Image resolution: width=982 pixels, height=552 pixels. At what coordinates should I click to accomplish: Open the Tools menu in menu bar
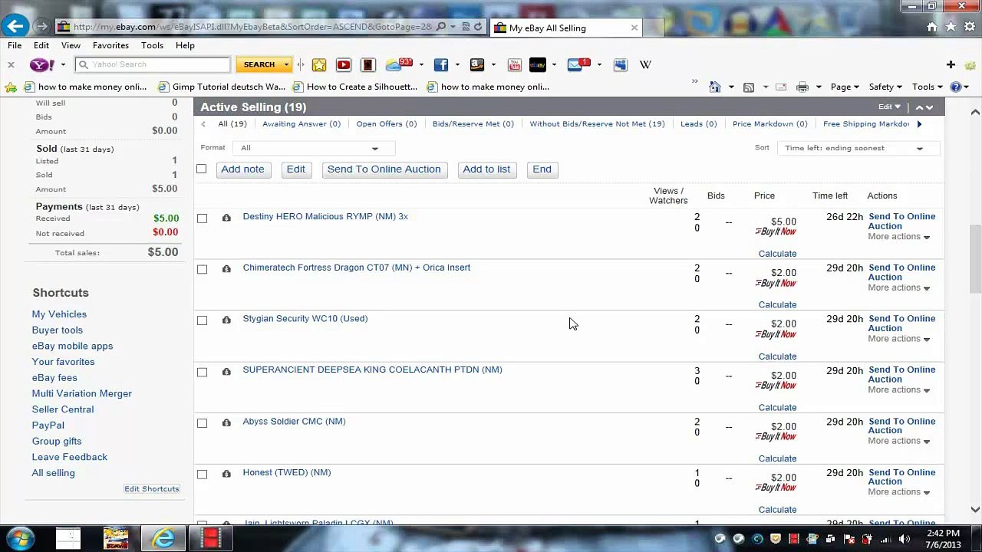(152, 45)
